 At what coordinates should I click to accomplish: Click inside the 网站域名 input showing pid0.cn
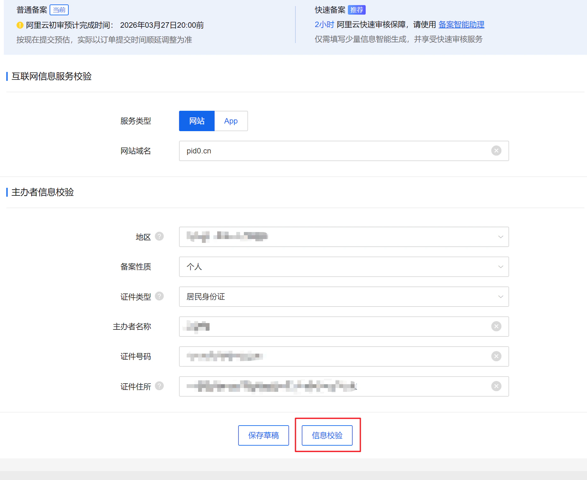tap(318, 151)
